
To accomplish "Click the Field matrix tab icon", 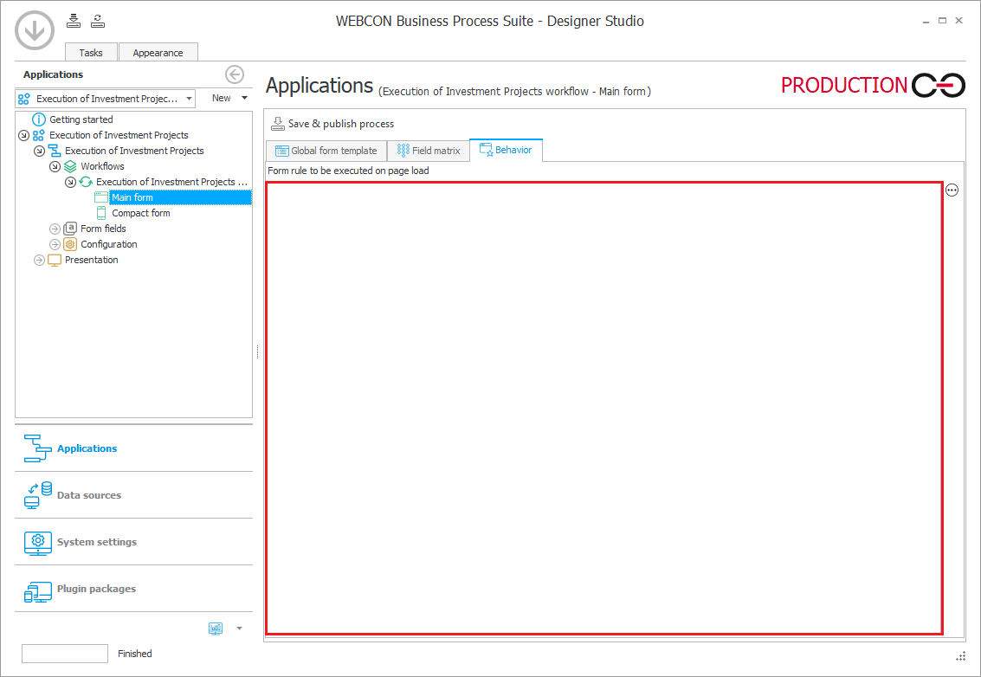I will [x=403, y=150].
